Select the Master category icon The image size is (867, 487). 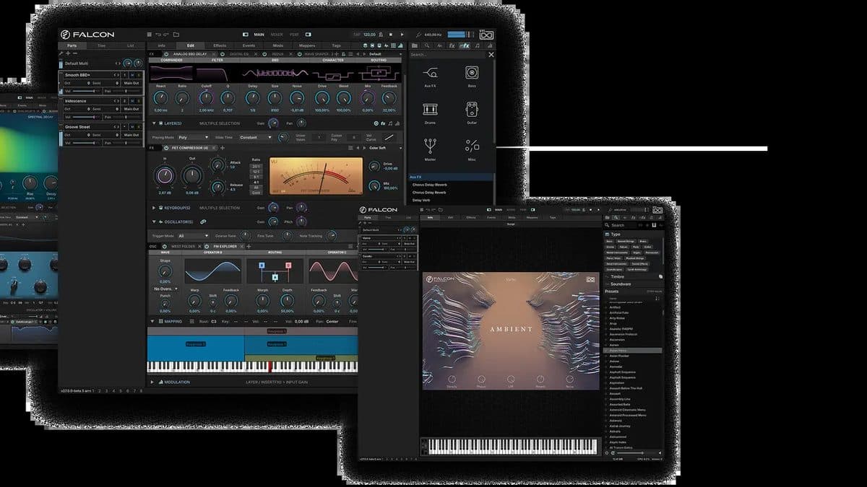430,146
